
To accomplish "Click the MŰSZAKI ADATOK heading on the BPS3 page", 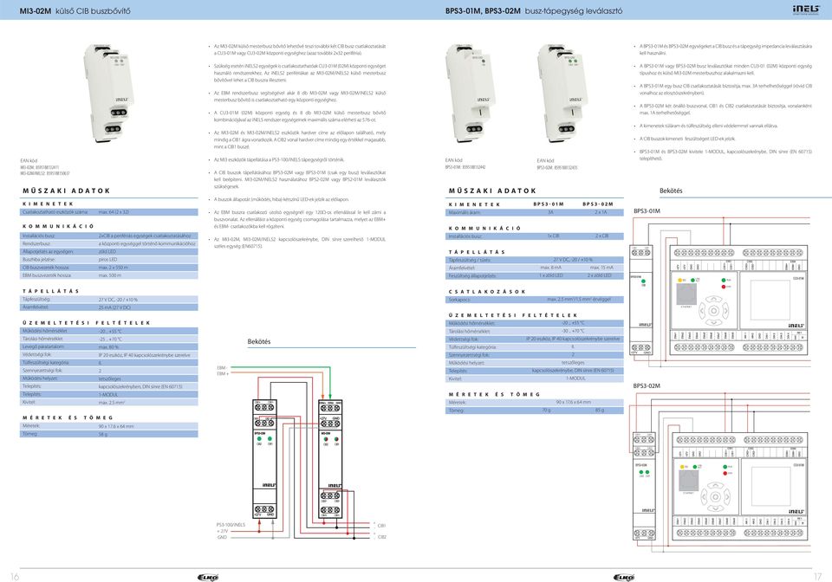I will (492, 191).
